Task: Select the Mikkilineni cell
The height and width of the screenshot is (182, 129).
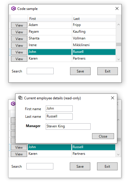Action: [94, 45]
